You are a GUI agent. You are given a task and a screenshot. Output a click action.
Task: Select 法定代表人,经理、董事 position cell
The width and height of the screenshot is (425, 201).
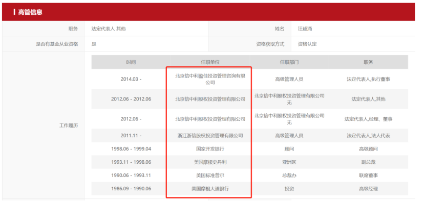click(368, 119)
